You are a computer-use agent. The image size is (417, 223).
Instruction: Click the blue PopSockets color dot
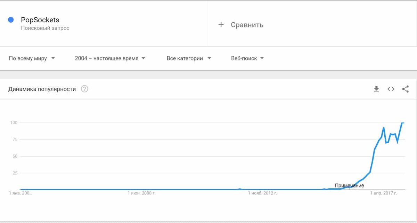tap(11, 20)
